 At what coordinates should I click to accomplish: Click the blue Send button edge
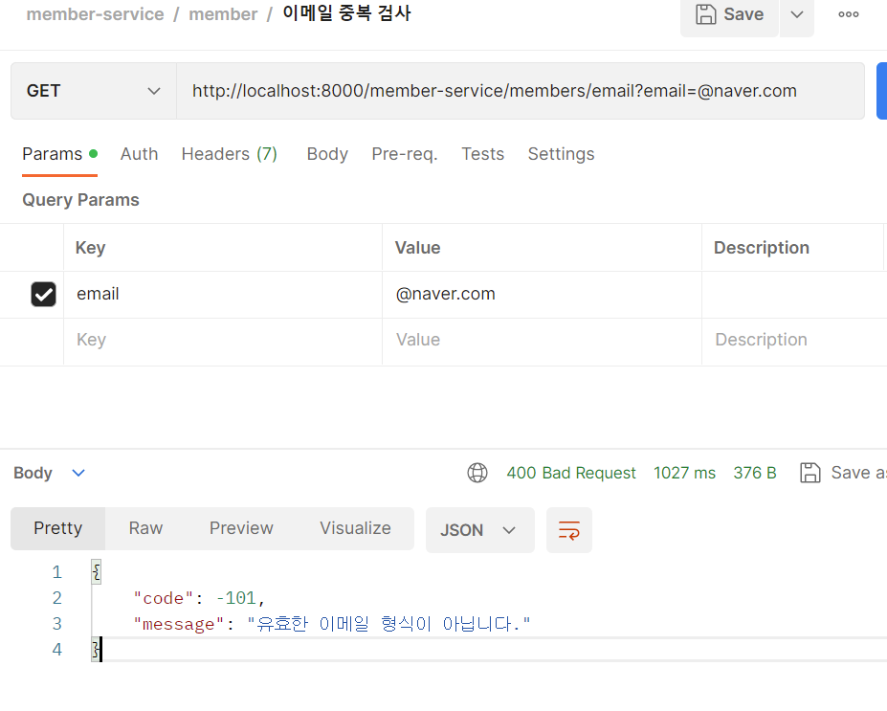tap(881, 90)
